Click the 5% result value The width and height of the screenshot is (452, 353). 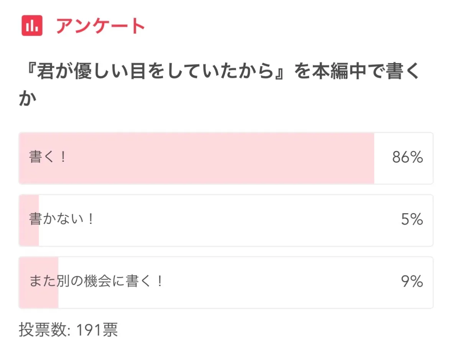(412, 220)
